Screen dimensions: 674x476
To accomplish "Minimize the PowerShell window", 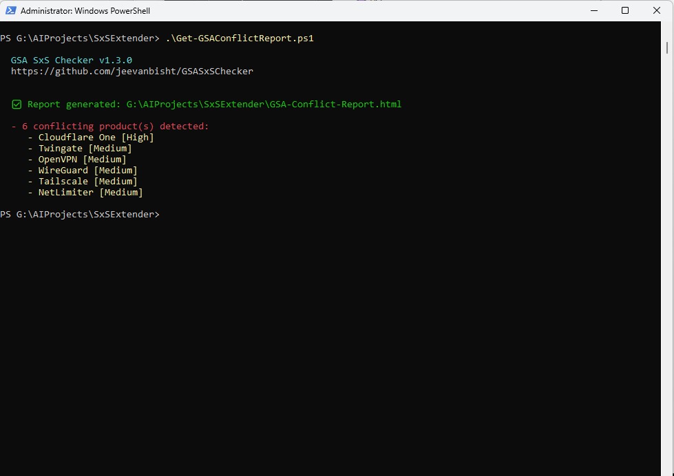I will (594, 10).
